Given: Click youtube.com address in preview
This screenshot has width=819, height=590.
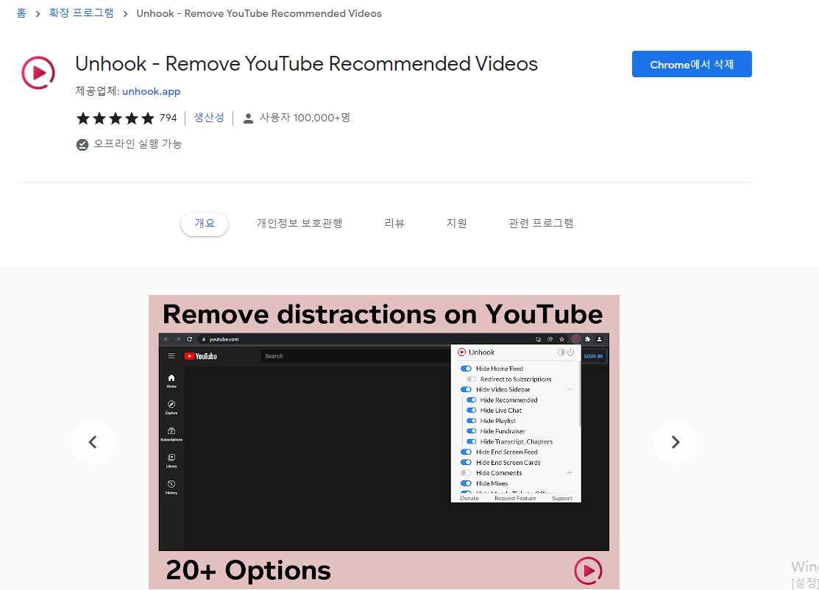Looking at the screenshot, I should (x=224, y=339).
